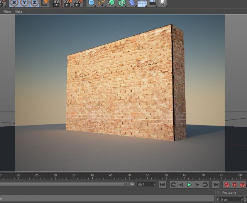
Task: Toggle the Y axis lock
Action: (24, 3)
